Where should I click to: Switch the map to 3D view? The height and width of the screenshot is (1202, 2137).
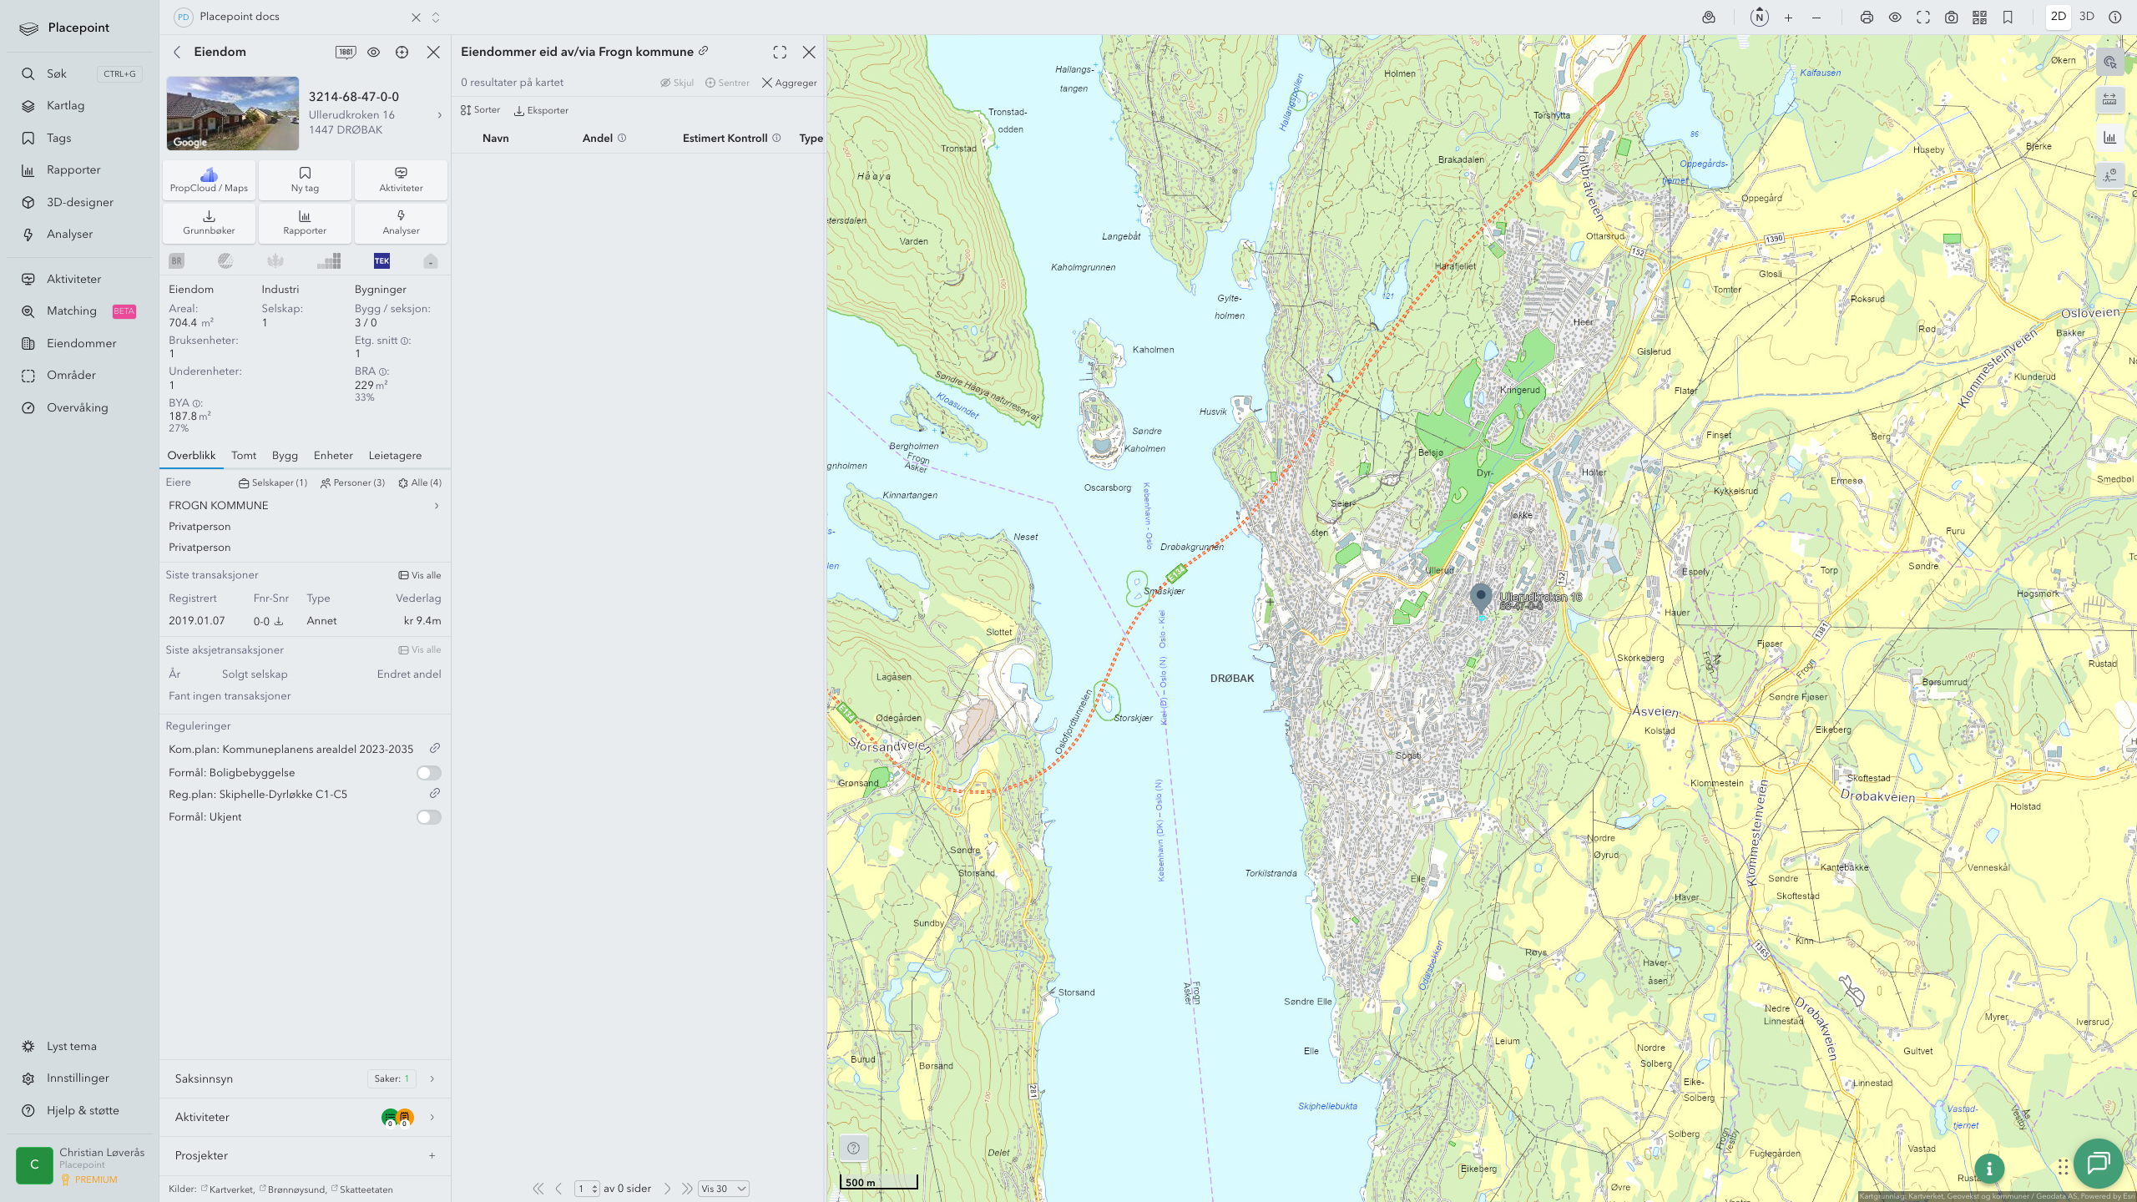click(2087, 17)
